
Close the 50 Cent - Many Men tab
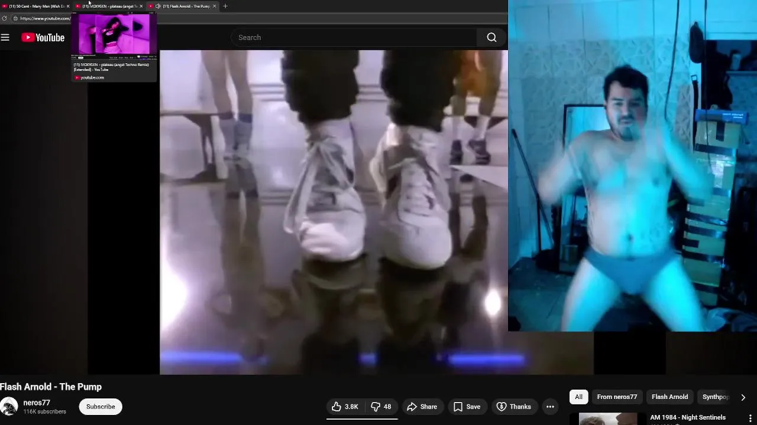tap(68, 6)
